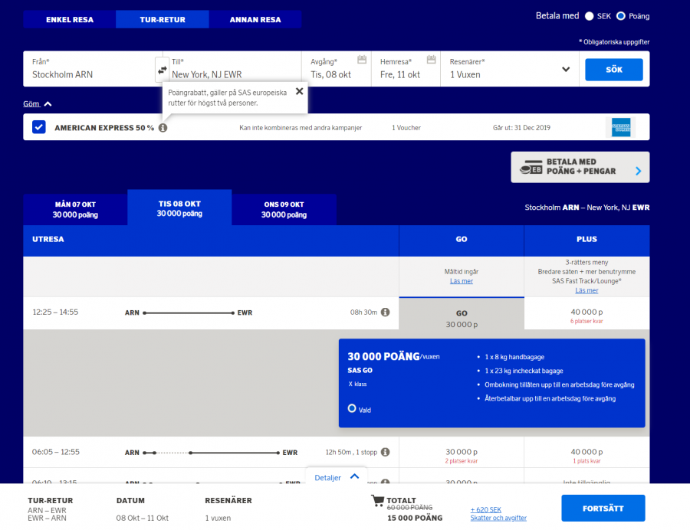Click the shopping cart icon near Totalt
This screenshot has width=690, height=530.
(377, 501)
